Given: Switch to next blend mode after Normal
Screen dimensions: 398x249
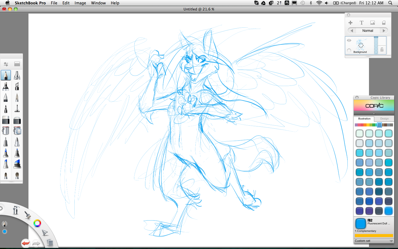Looking at the screenshot, I should click(384, 31).
